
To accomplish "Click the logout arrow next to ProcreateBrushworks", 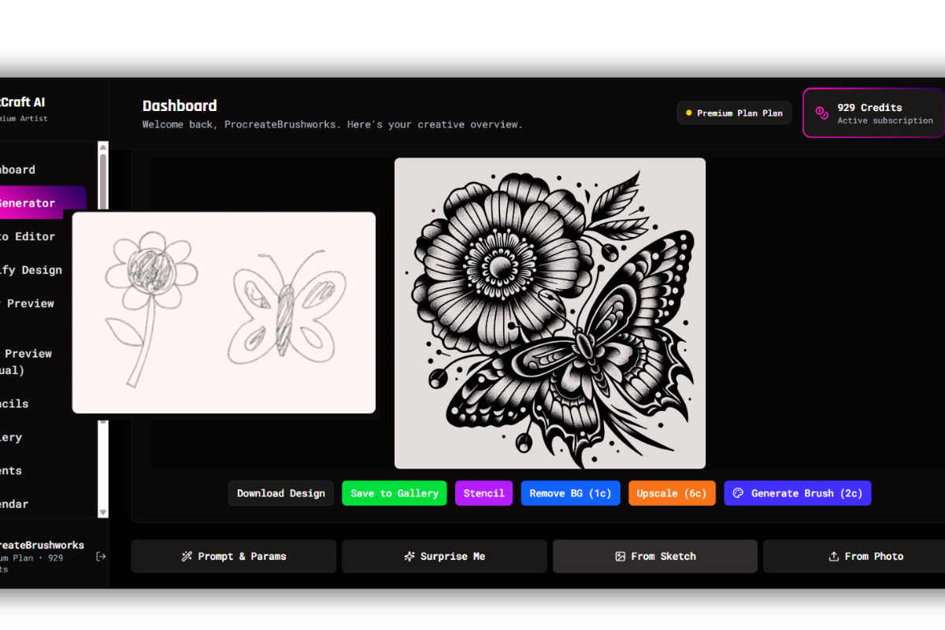I will pyautogui.click(x=101, y=556).
